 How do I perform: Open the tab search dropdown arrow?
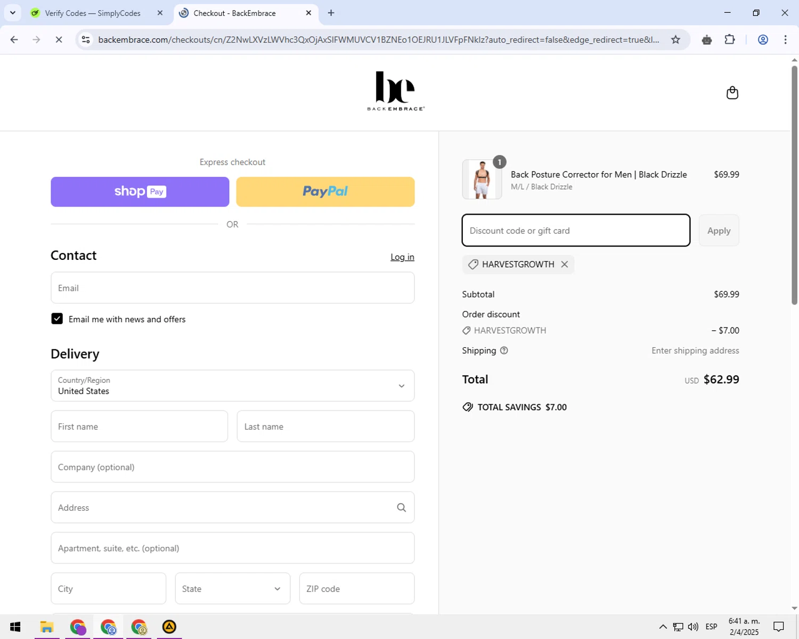tap(13, 13)
